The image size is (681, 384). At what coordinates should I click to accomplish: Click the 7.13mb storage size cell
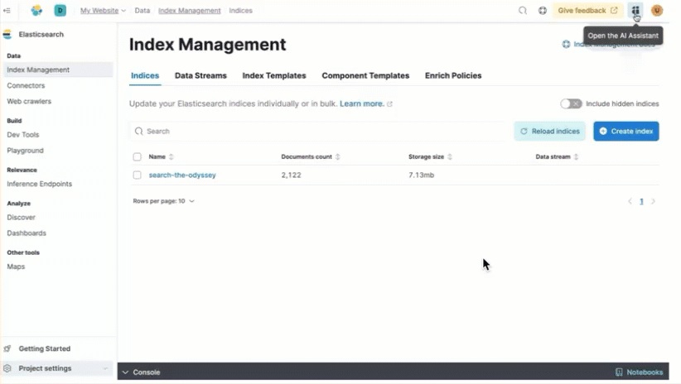point(421,175)
